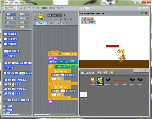Select the bat sprite right of zimen

pyautogui.click(x=132, y=81)
